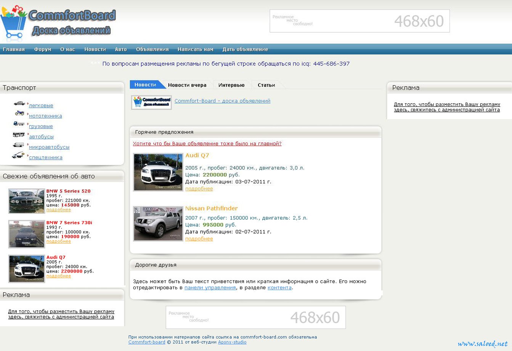Open the Объявления menu item
Screen dimensions: 512x351
coord(152,49)
